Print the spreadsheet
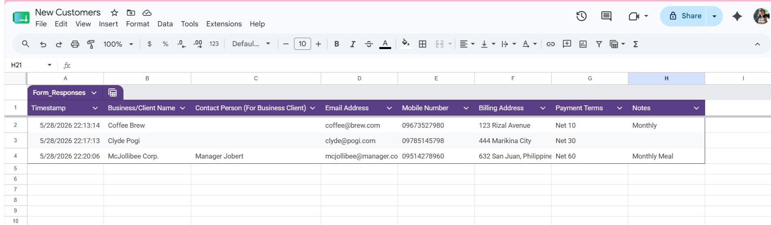 point(75,44)
